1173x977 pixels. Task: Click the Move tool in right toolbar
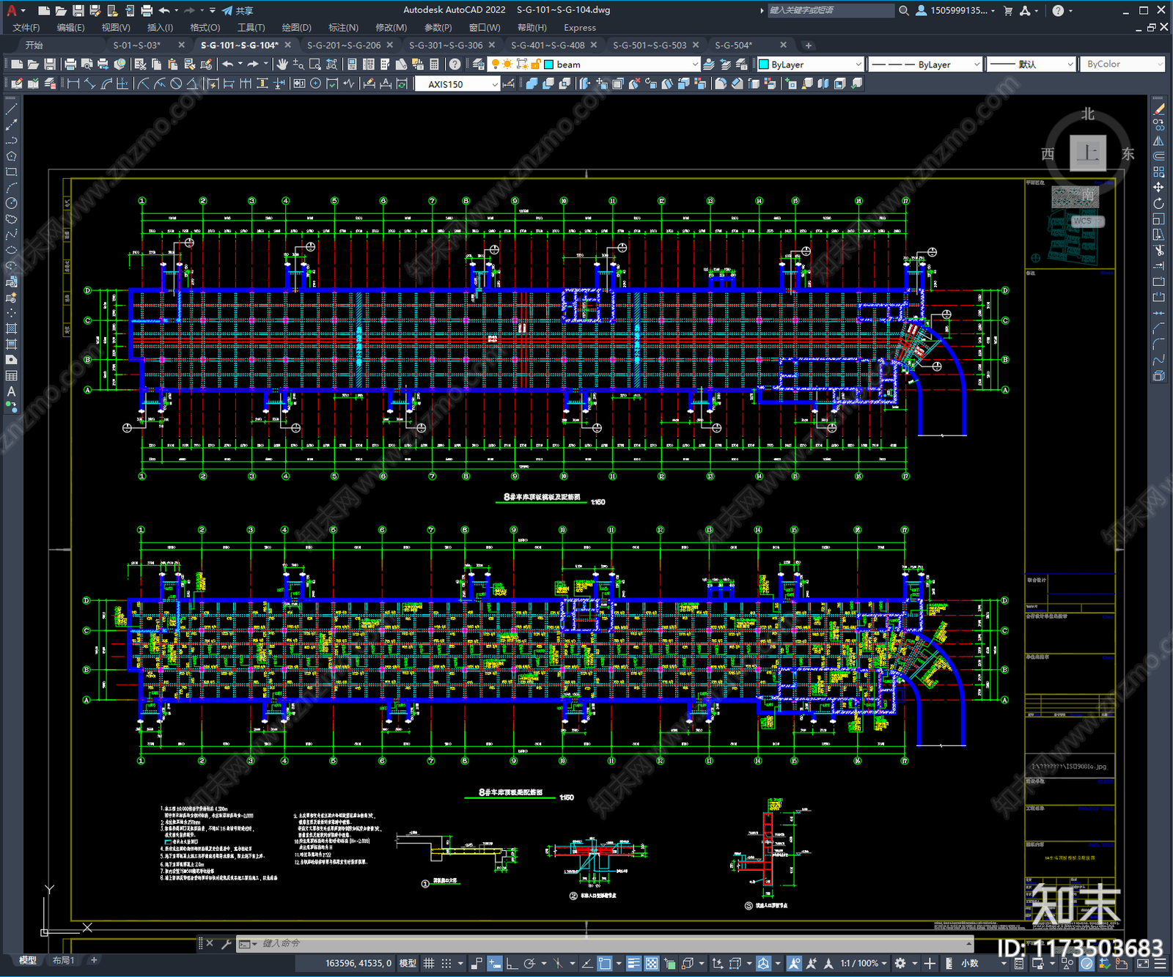[x=1158, y=188]
